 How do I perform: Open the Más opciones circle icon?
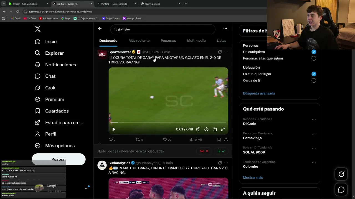coord(38,146)
